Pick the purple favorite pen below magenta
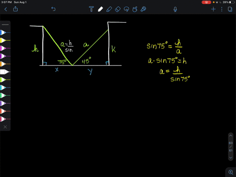Image resolution: width=236 pixels, height=177 pixels. pos(5,56)
